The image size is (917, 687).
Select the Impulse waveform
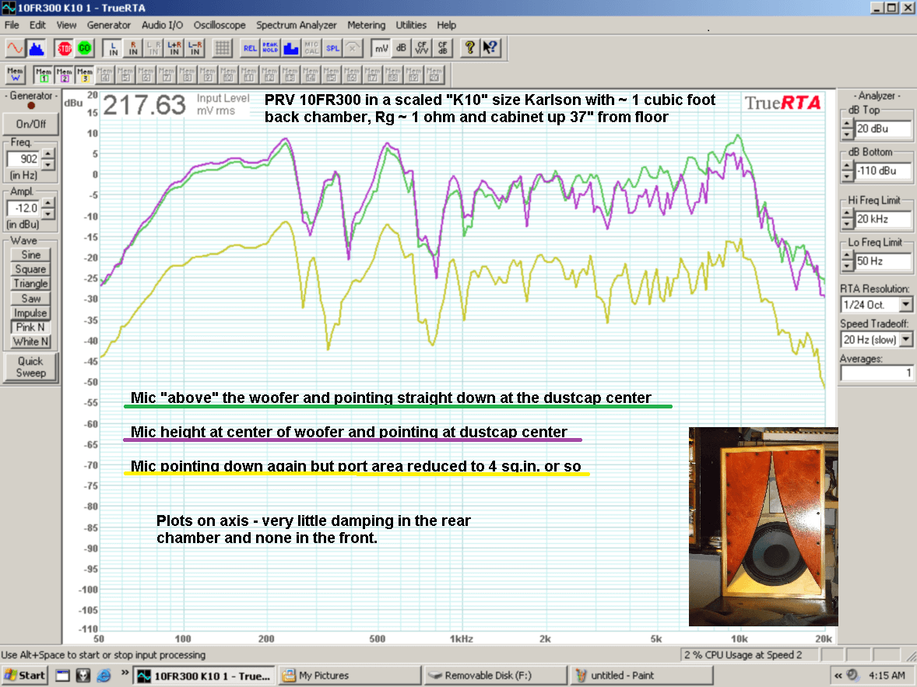coord(30,313)
